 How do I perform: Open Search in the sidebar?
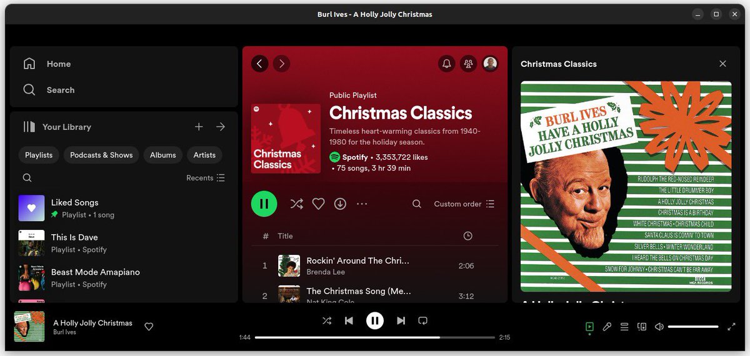(x=49, y=90)
